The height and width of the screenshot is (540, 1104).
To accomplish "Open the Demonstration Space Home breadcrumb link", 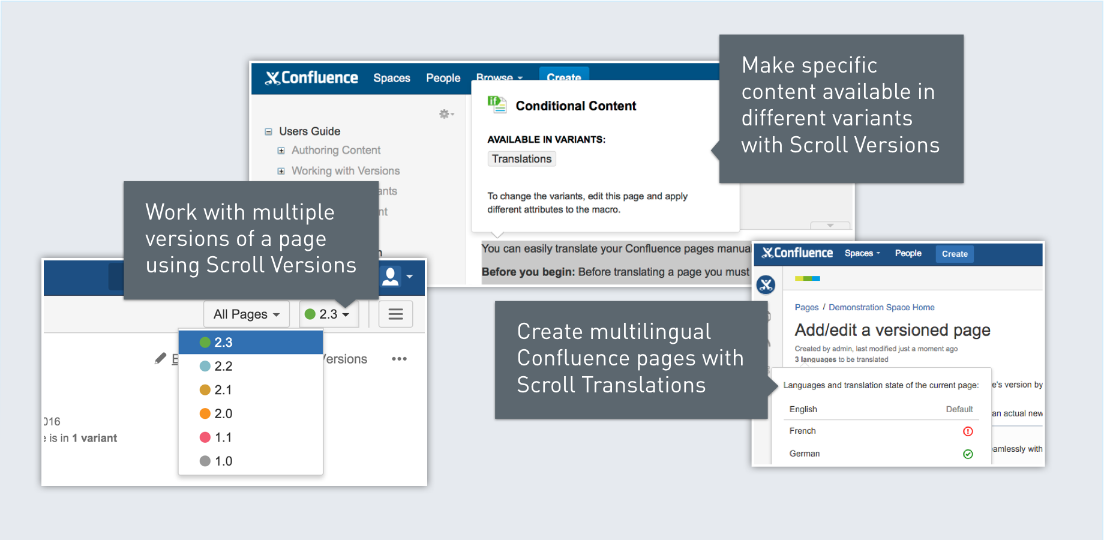I will [x=881, y=307].
